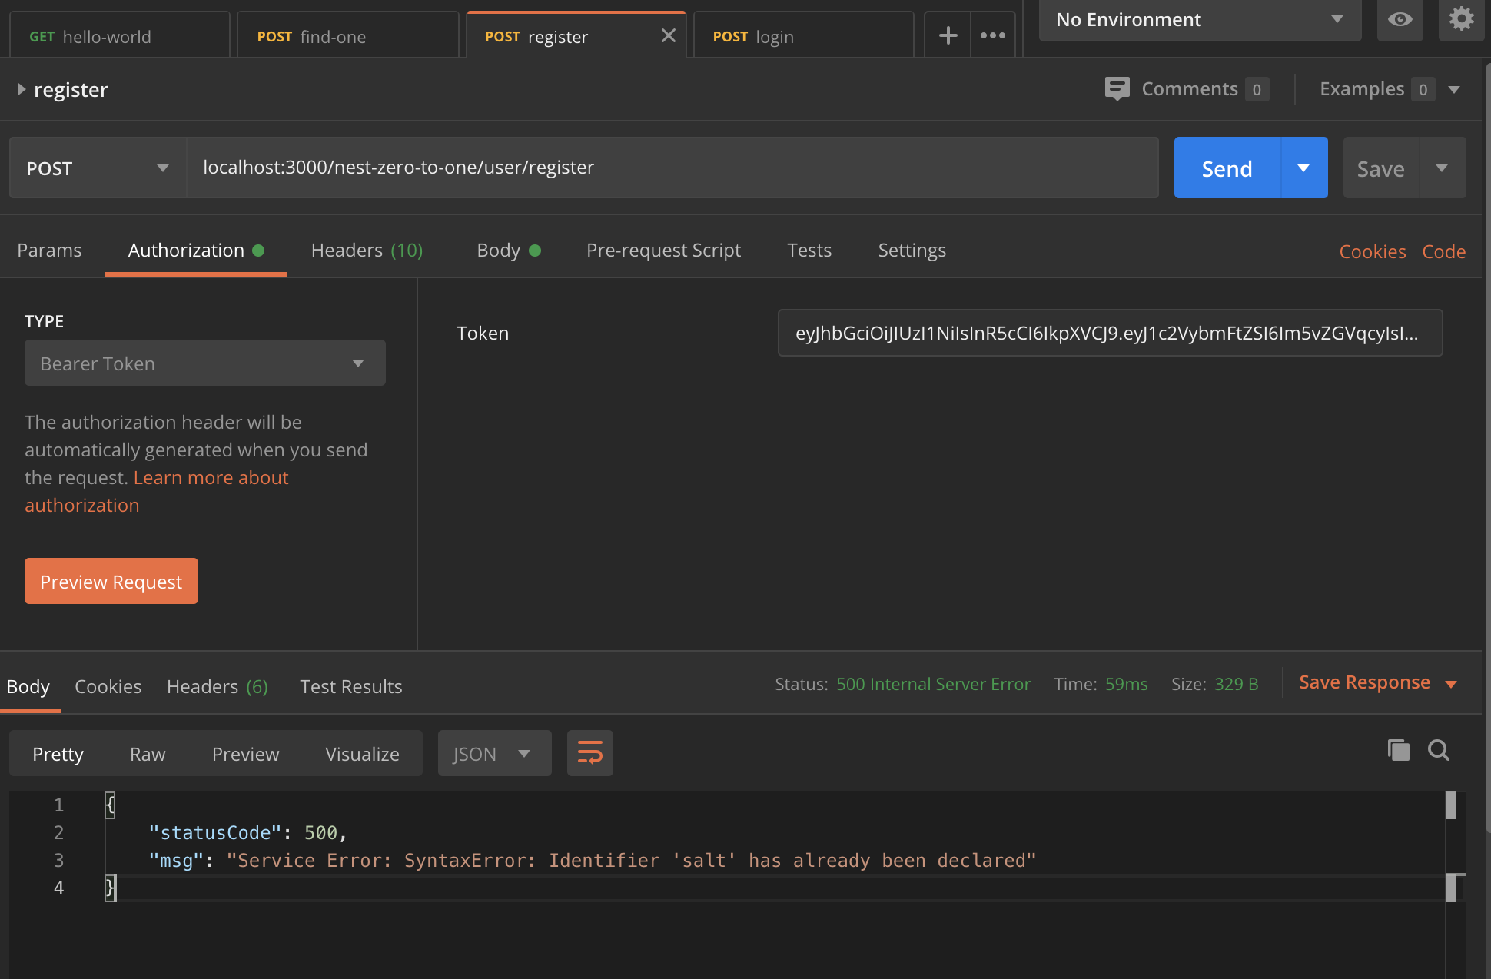Open the Bearer Token type dropdown

[x=204, y=363]
